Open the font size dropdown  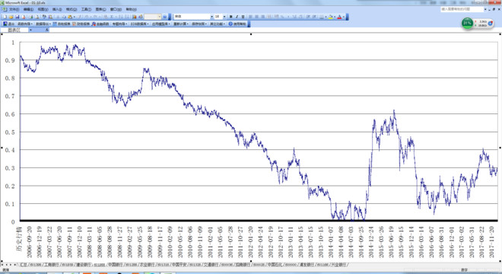pyautogui.click(x=224, y=17)
